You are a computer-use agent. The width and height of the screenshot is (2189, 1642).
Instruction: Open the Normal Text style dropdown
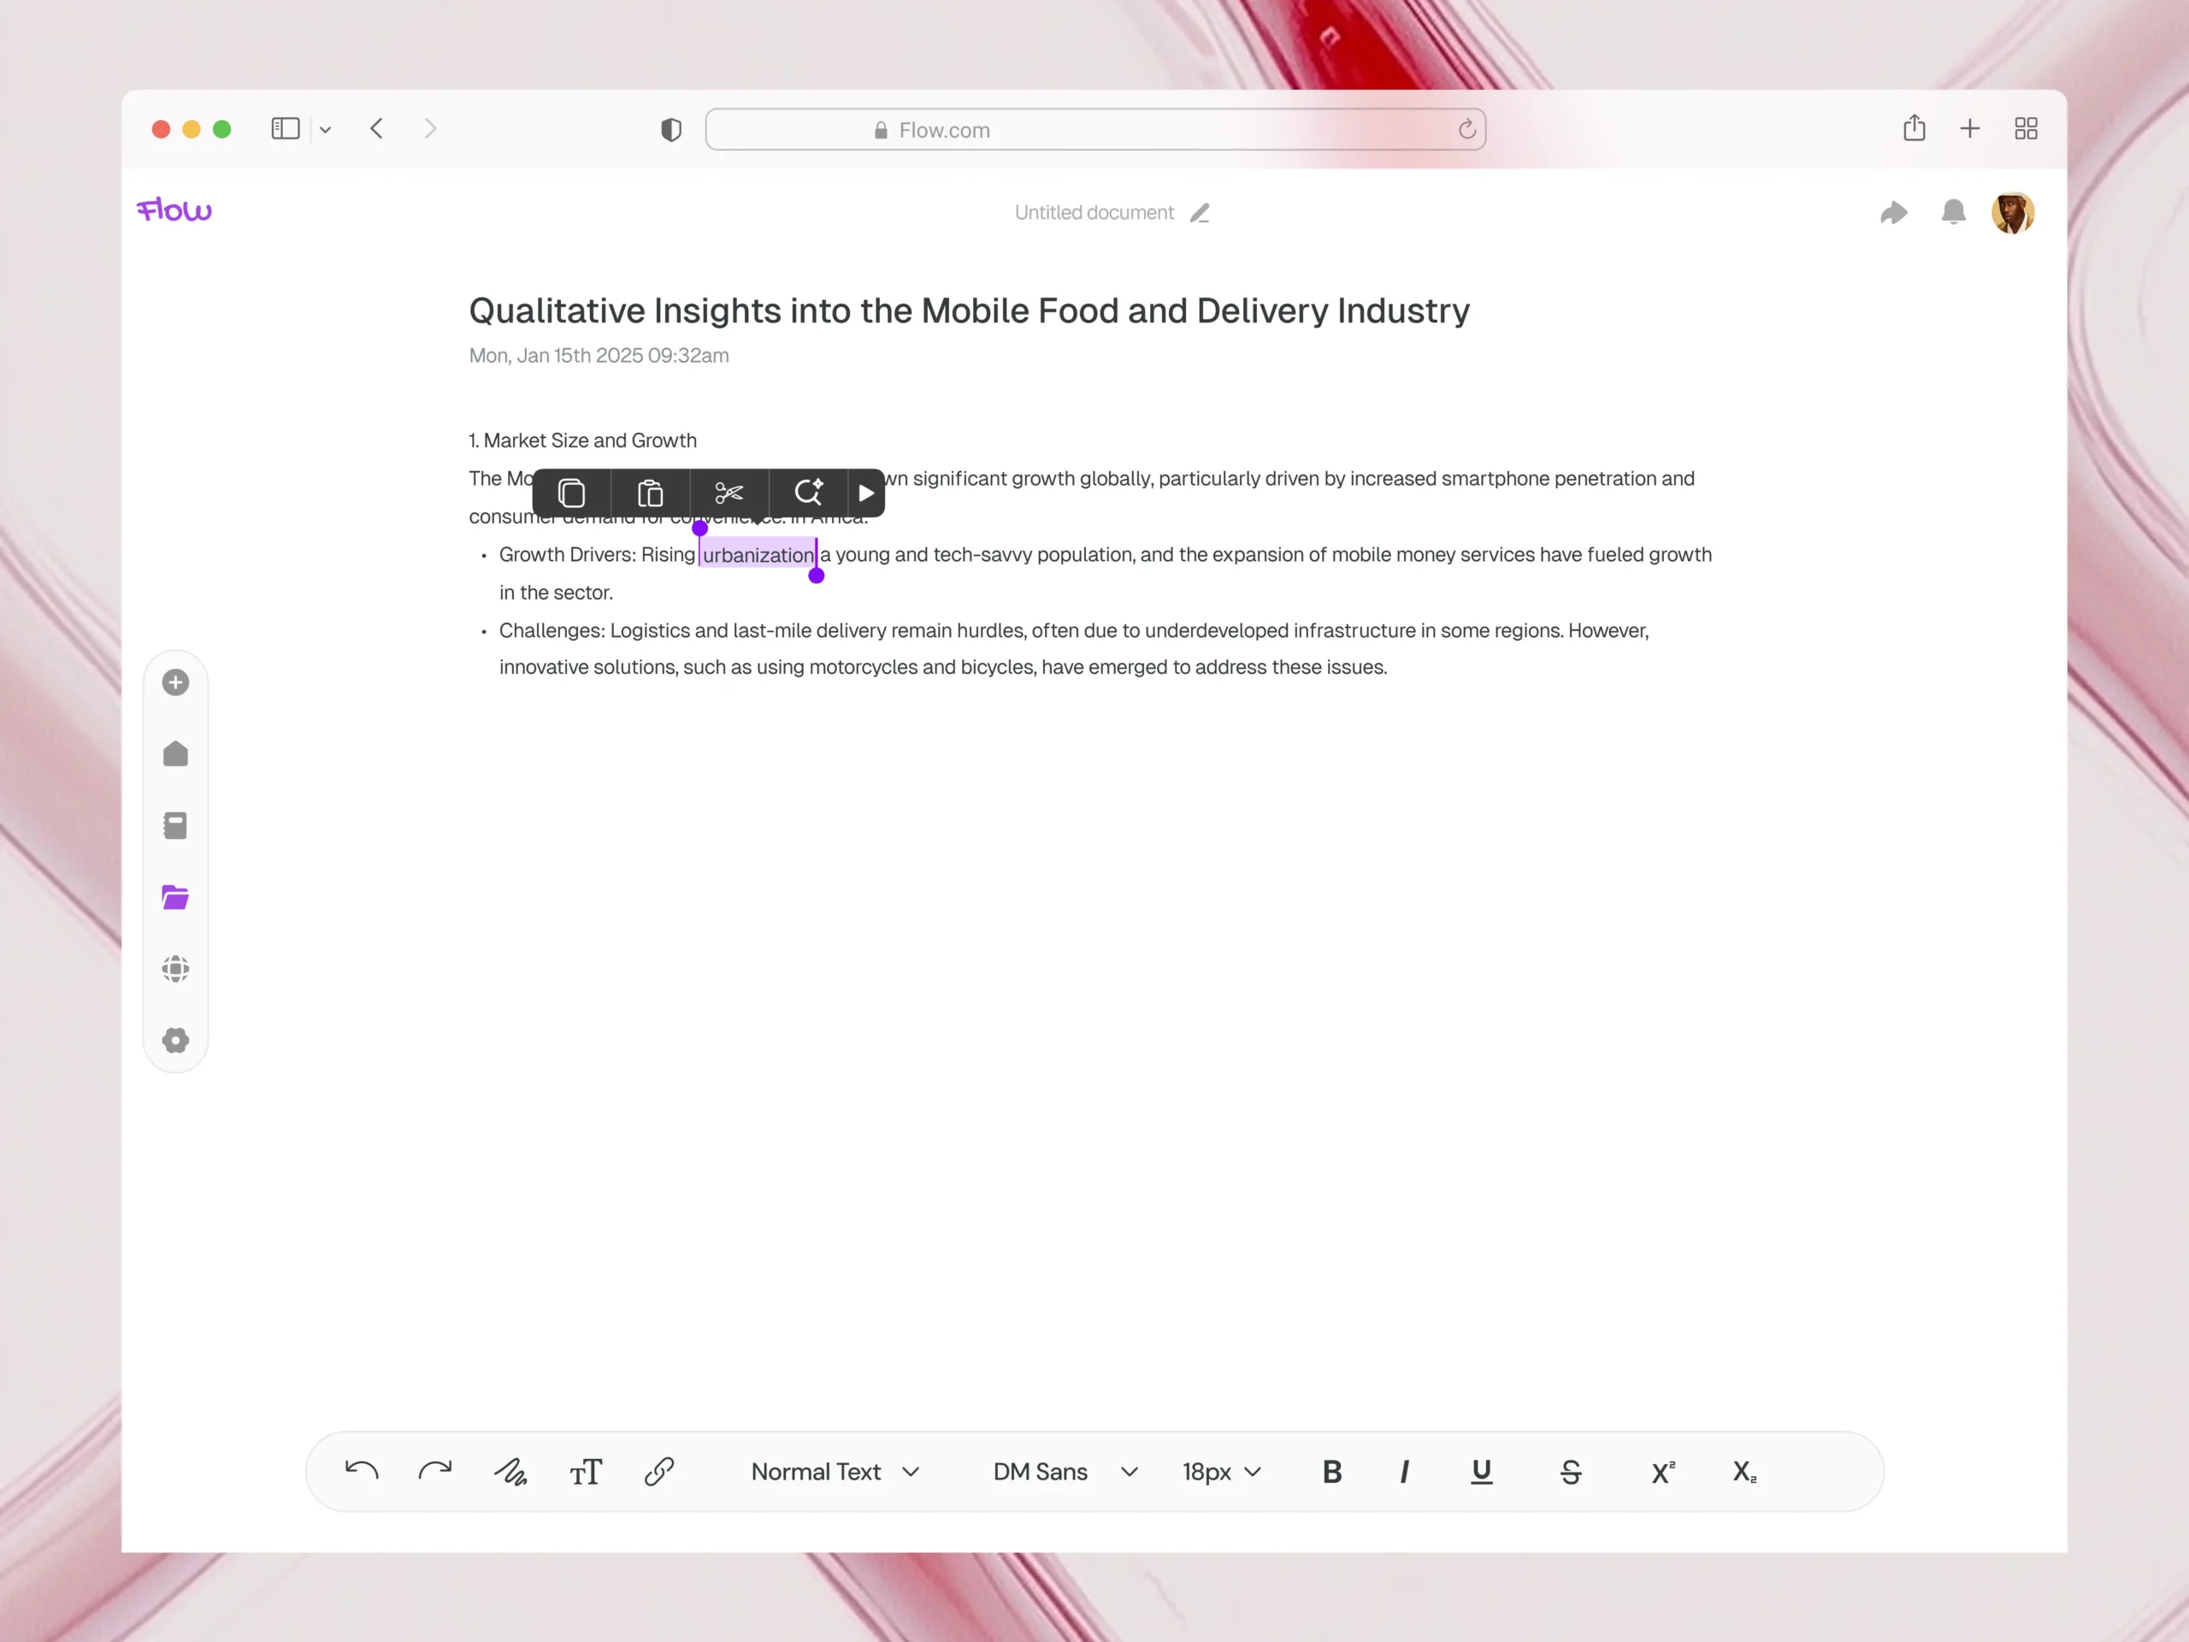coord(835,1472)
